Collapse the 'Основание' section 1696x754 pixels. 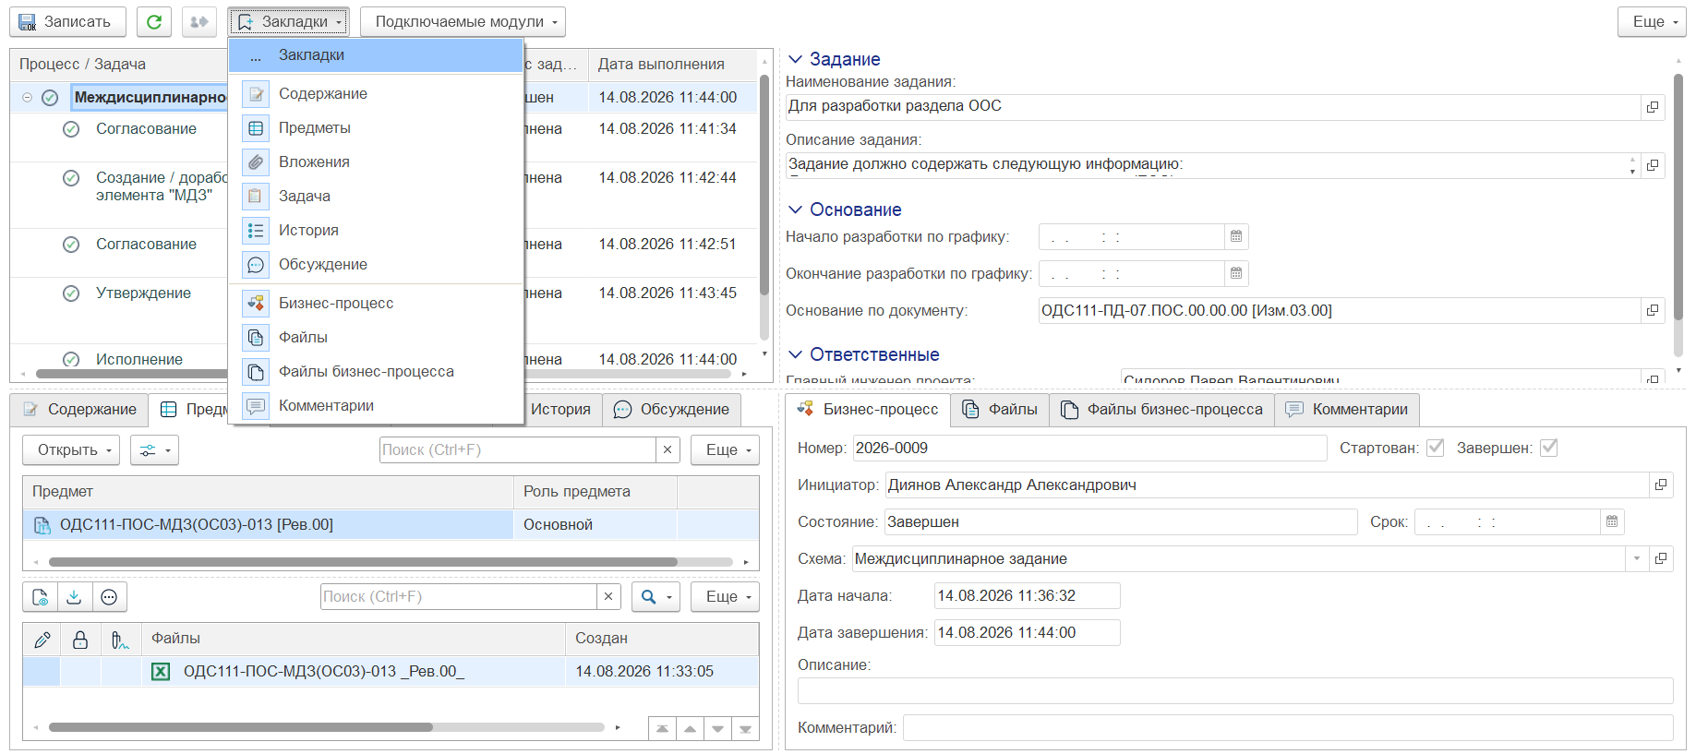click(x=795, y=209)
